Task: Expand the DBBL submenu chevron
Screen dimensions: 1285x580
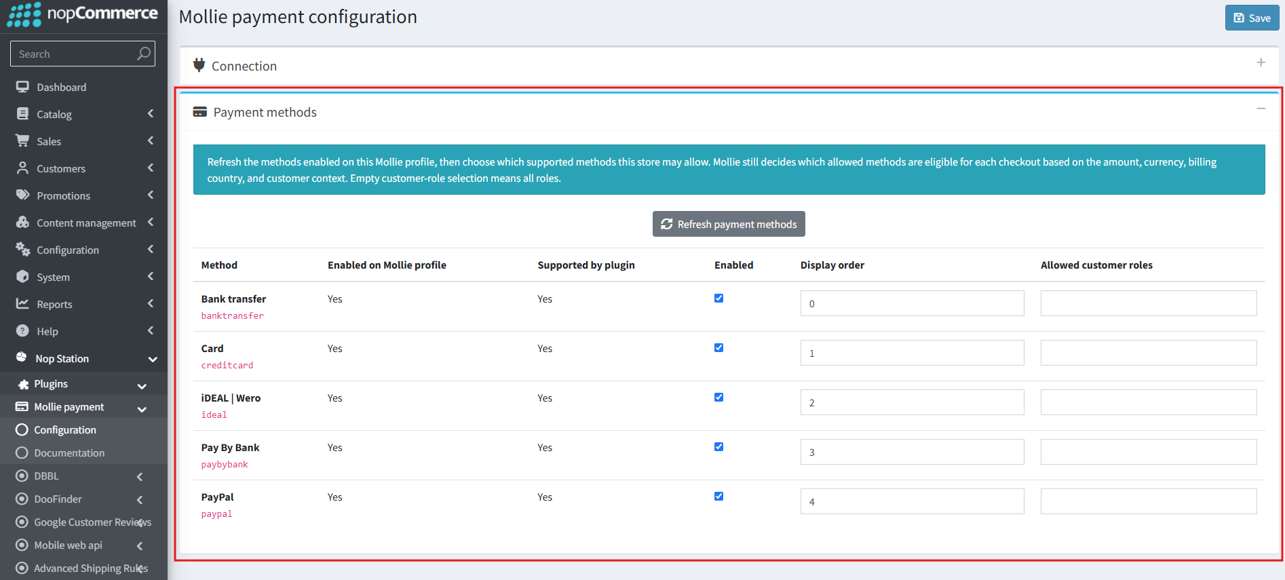Action: click(140, 476)
